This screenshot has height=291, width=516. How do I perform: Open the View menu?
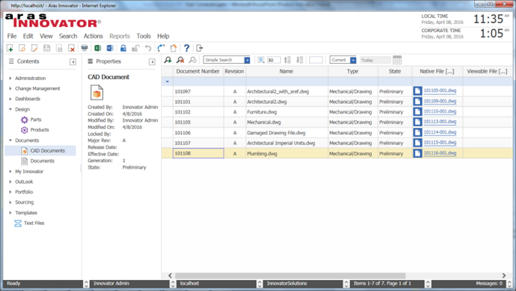point(46,36)
